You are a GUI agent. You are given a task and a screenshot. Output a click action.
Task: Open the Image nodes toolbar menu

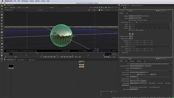pyautogui.click(x=2, y=6)
